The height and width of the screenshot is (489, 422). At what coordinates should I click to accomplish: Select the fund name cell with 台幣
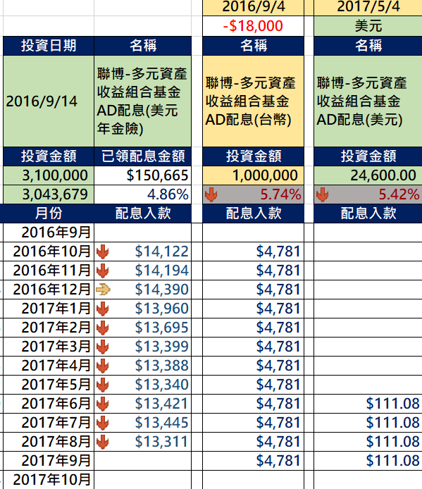[253, 101]
